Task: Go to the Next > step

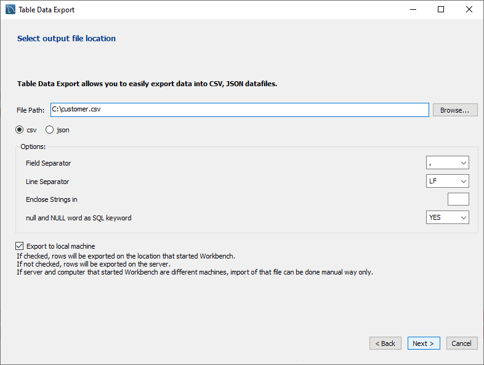Action: tap(424, 343)
